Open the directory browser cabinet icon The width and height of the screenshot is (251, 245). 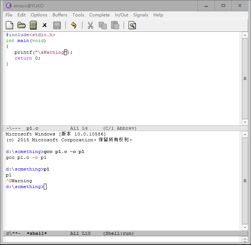point(33,25)
